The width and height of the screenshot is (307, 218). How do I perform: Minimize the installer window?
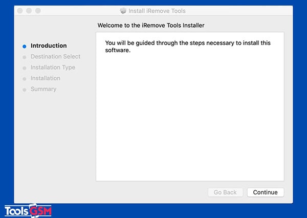pyautogui.click(x=29, y=11)
